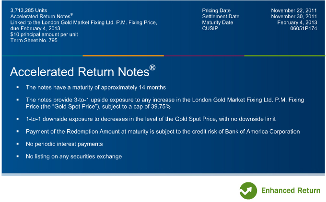Click the orange segment of divider line

click(x=123, y=56)
